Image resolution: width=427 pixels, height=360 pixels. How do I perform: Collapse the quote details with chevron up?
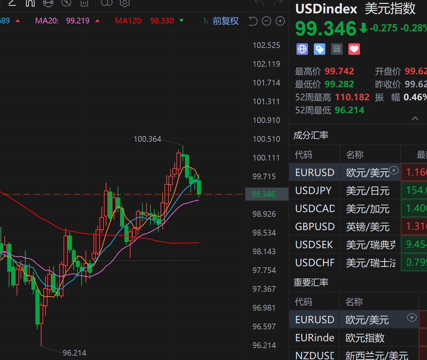pyautogui.click(x=415, y=118)
